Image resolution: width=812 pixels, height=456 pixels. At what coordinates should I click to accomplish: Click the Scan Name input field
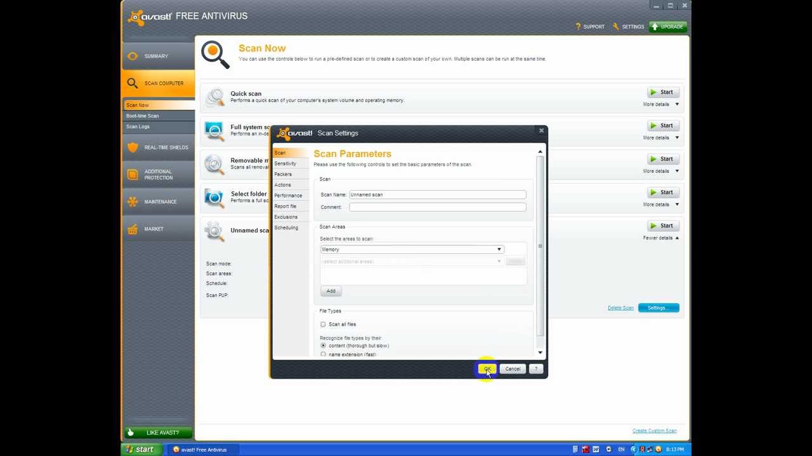[x=437, y=194]
